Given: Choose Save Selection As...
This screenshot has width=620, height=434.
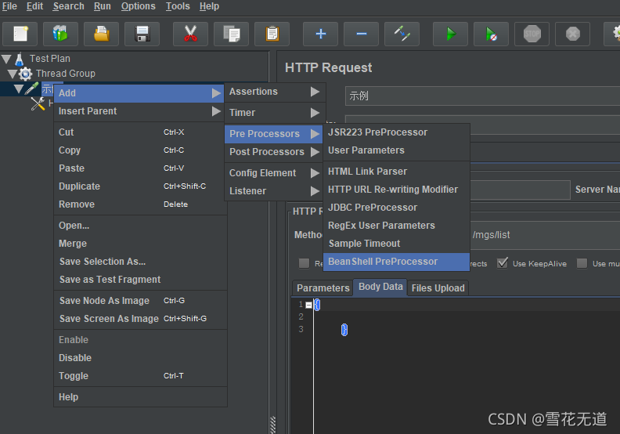Looking at the screenshot, I should click(x=139, y=262).
